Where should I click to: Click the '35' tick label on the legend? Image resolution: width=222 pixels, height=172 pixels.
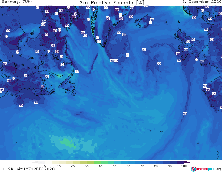click(87, 166)
